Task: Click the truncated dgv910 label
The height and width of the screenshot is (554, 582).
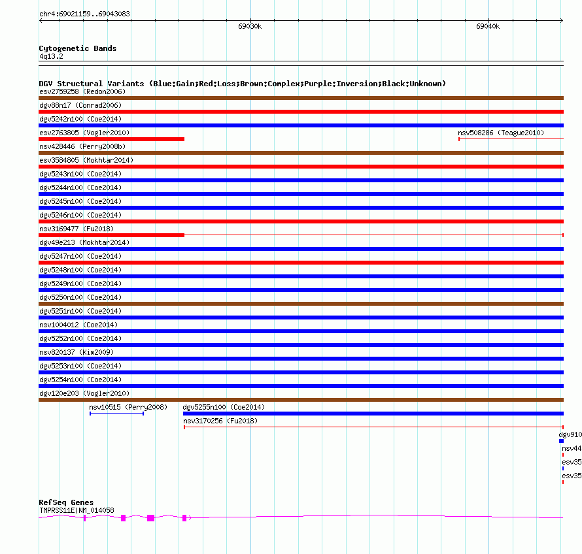Action: point(570,434)
